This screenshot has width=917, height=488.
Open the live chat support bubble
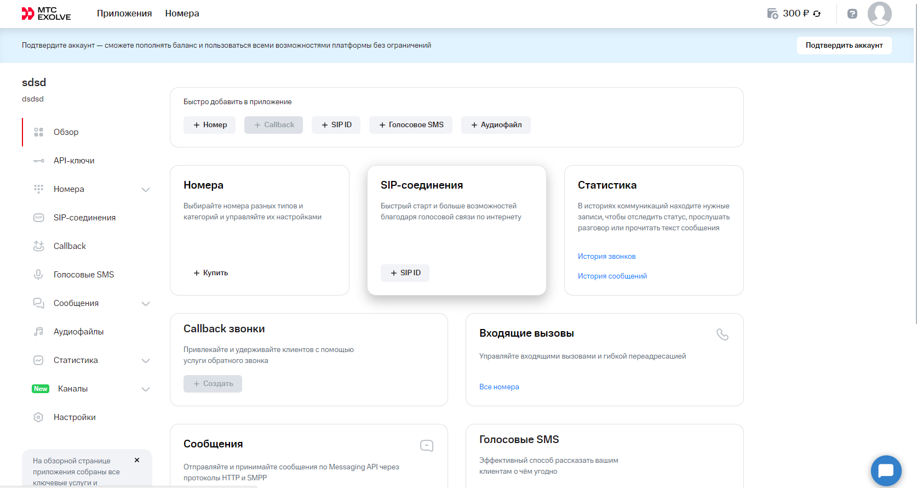point(886,470)
